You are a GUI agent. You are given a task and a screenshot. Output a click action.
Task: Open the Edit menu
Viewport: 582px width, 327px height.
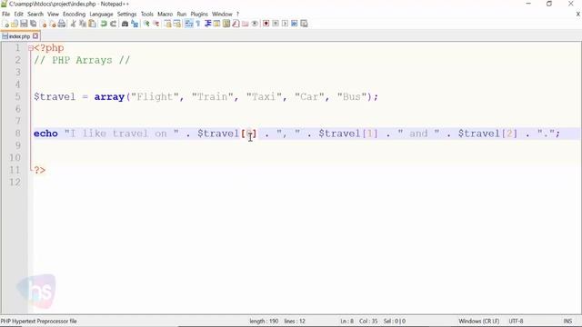(18, 15)
